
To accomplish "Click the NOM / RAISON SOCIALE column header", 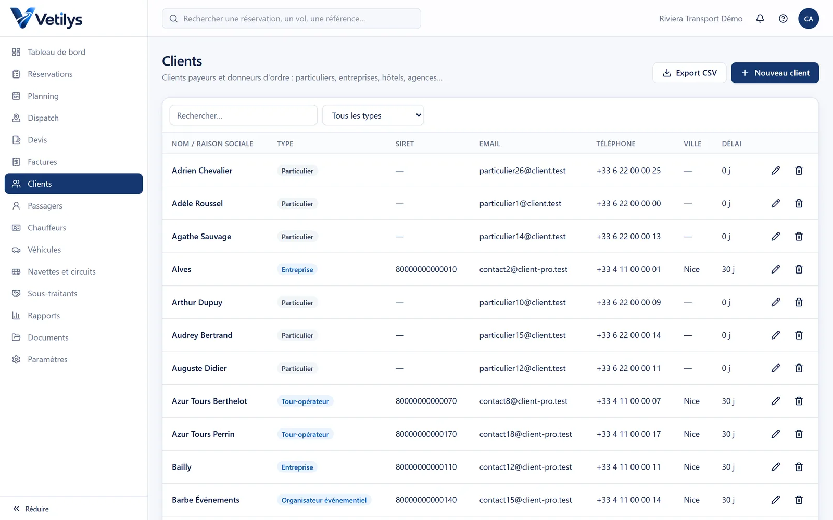I will pyautogui.click(x=212, y=144).
